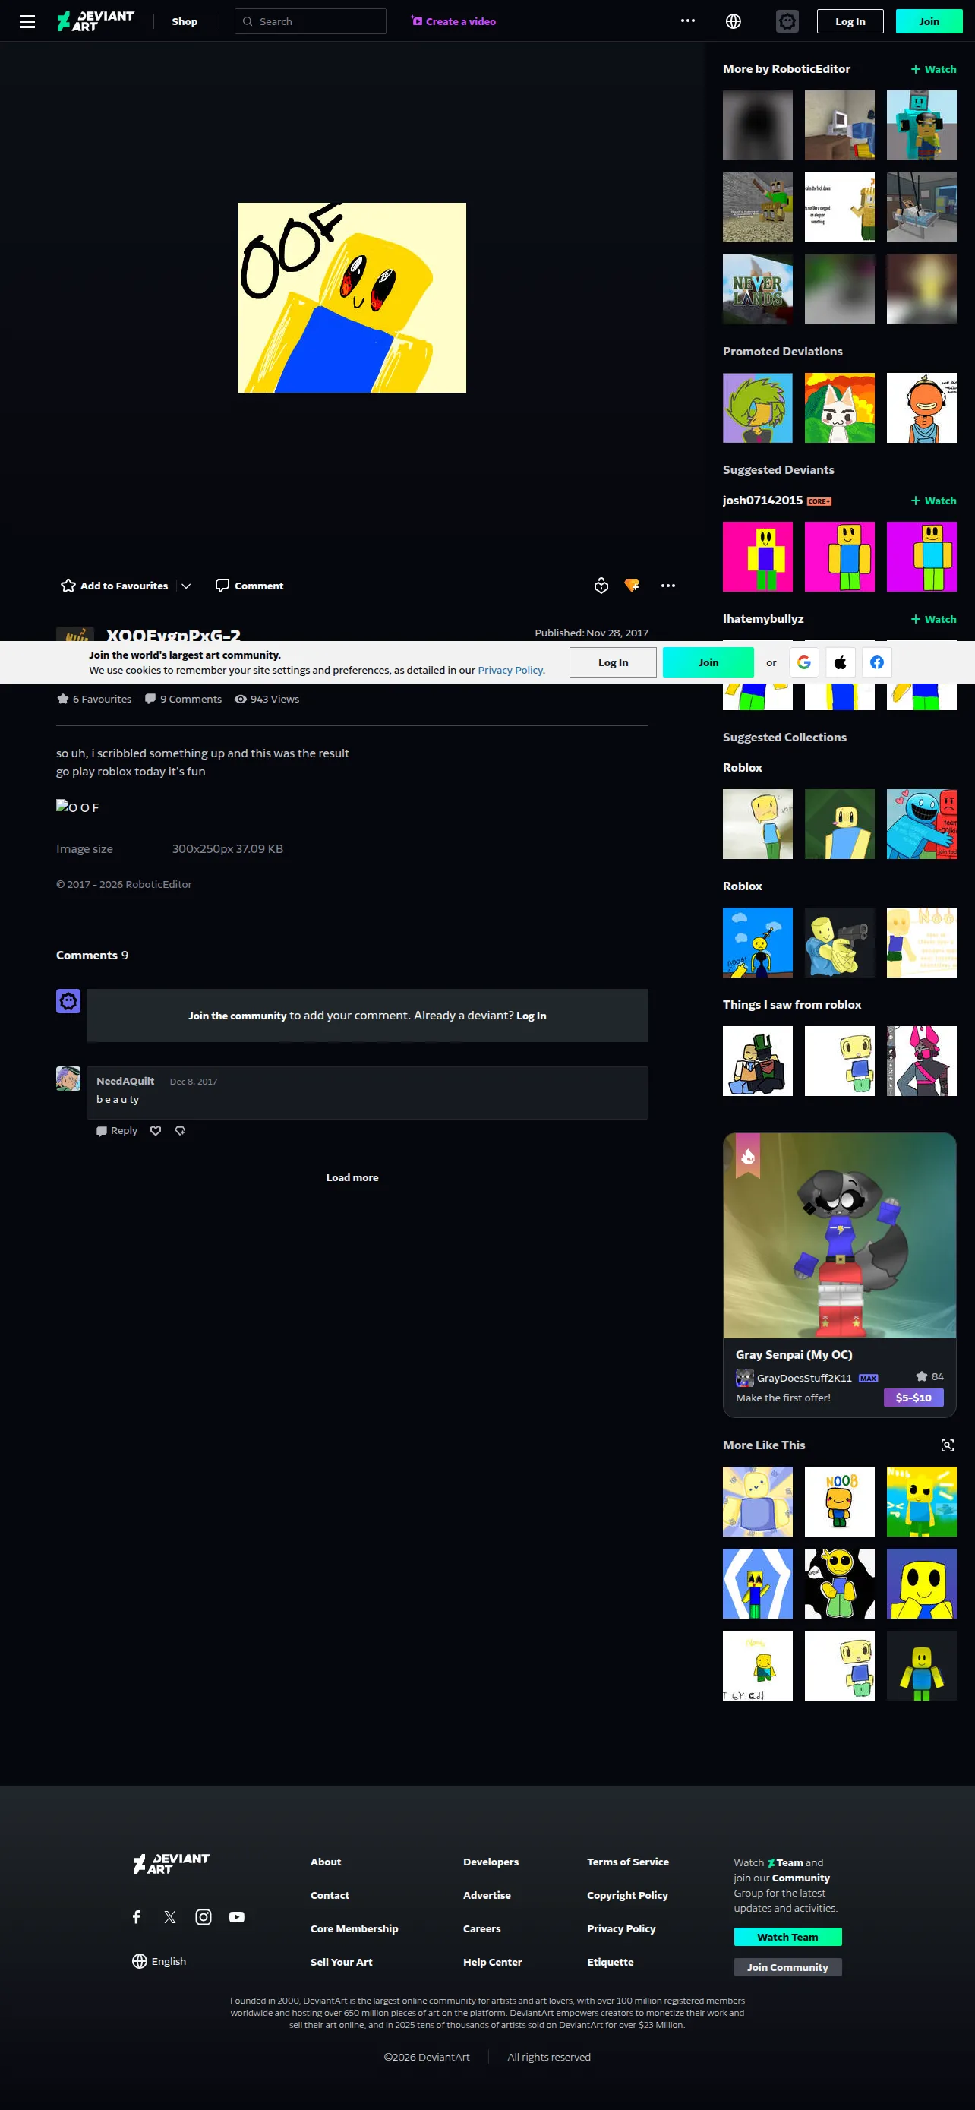This screenshot has height=2110, width=975.
Task: Like the comment by NeedAQuilt
Action: (x=156, y=1130)
